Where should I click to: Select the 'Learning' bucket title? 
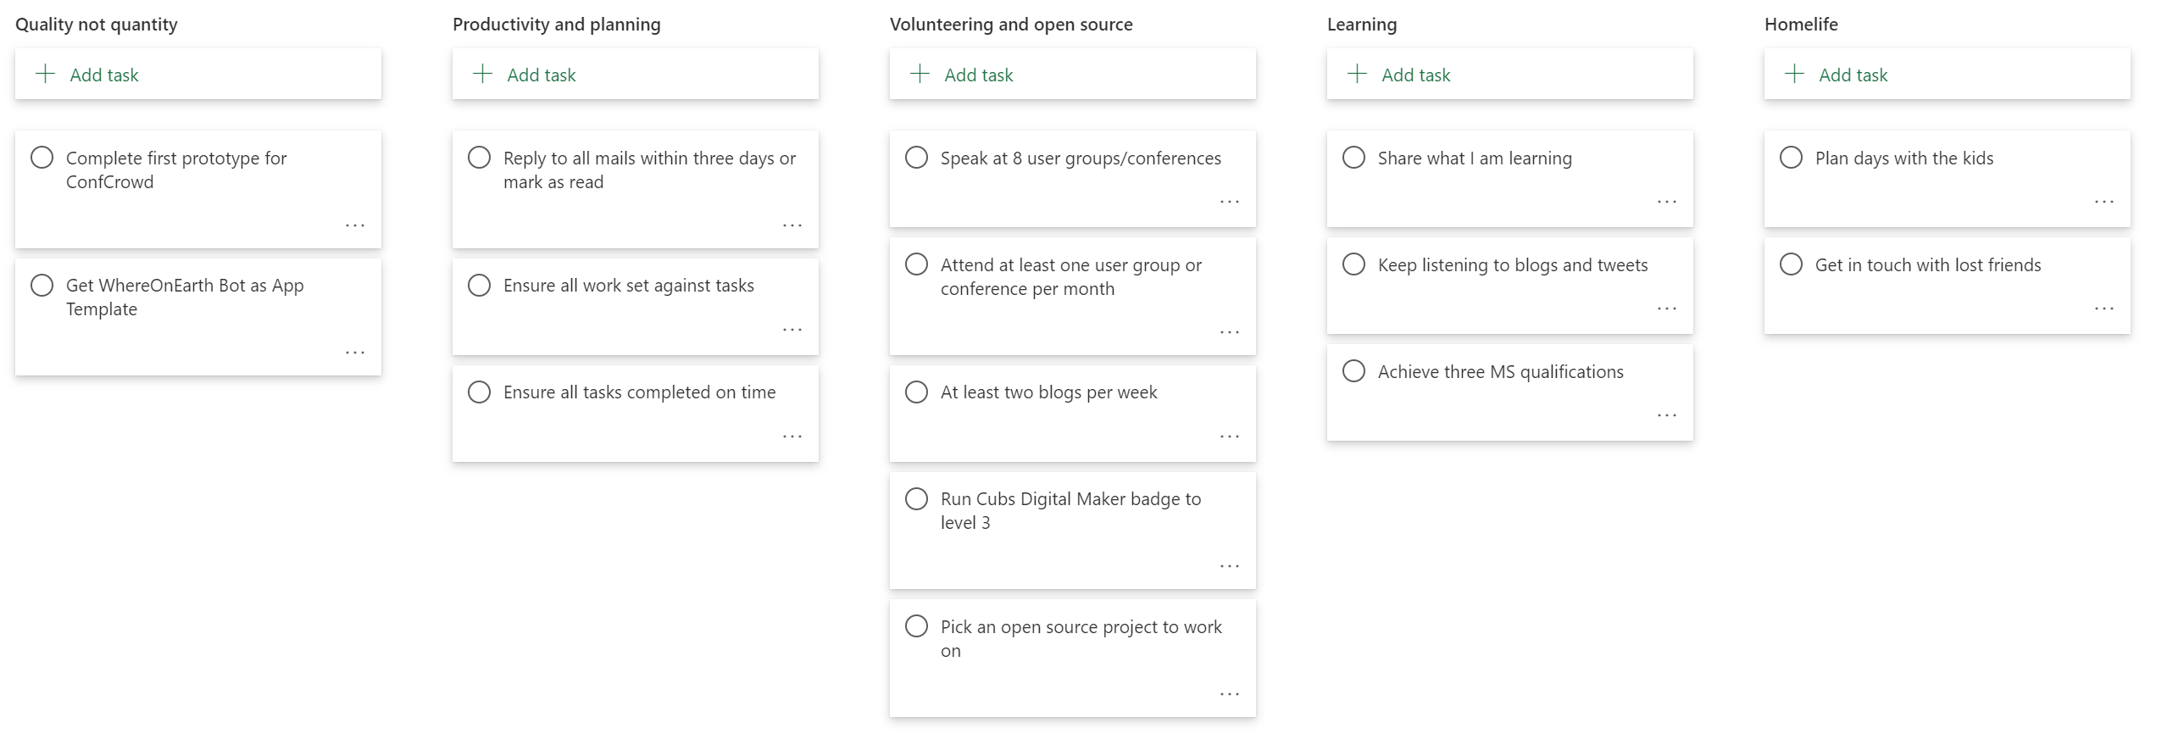coord(1362,25)
